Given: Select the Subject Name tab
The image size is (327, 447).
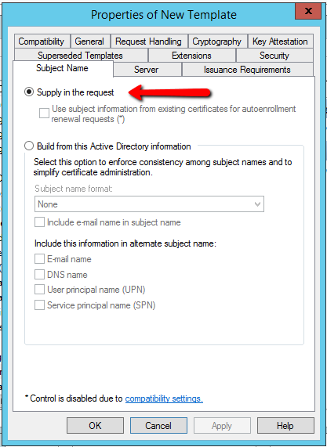Looking at the screenshot, I should 63,68.
